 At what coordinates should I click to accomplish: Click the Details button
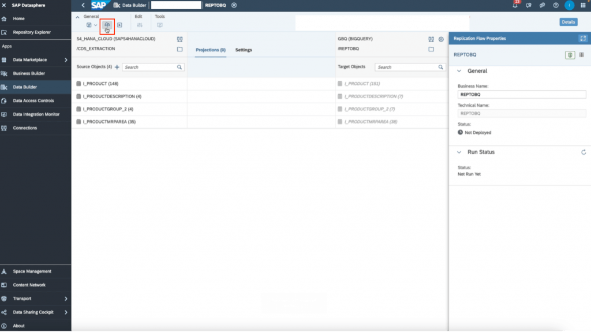(x=568, y=22)
